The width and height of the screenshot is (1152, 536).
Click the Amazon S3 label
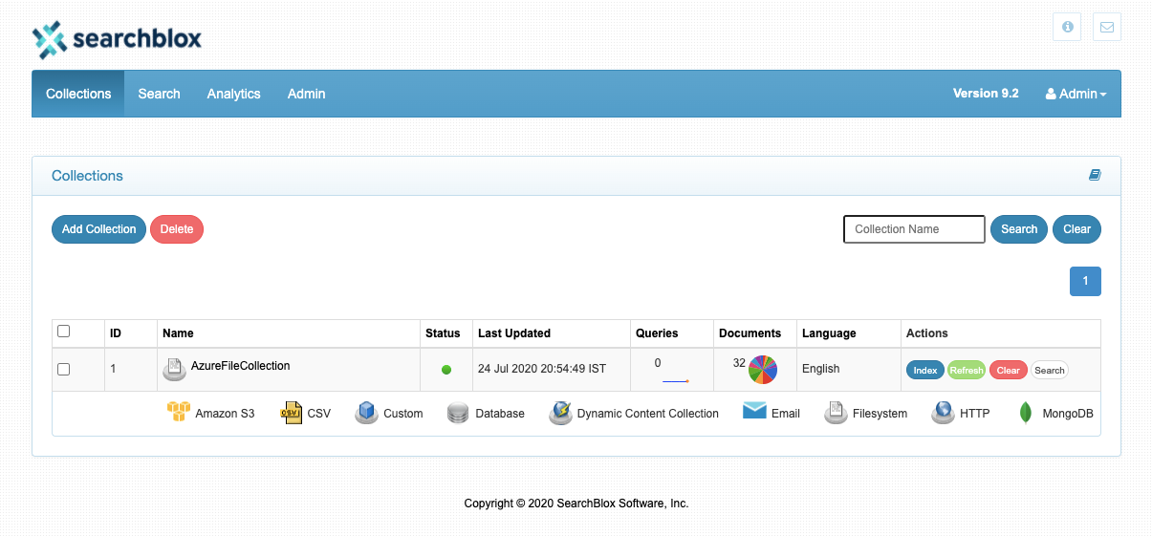(225, 414)
